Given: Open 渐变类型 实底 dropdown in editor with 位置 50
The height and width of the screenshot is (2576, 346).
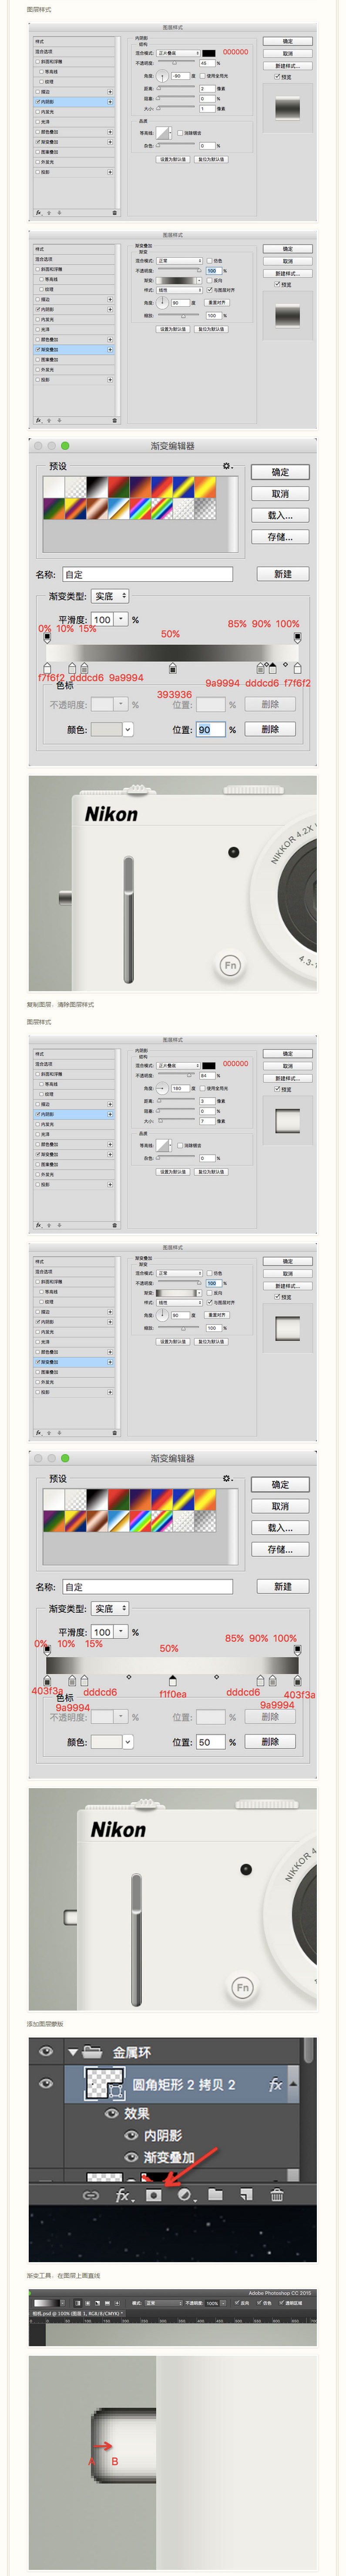Looking at the screenshot, I should click(110, 1608).
